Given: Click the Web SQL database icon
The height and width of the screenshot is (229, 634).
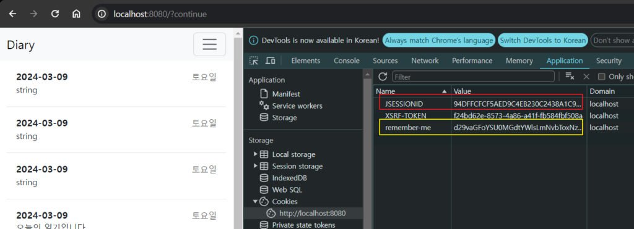Looking at the screenshot, I should (x=264, y=189).
